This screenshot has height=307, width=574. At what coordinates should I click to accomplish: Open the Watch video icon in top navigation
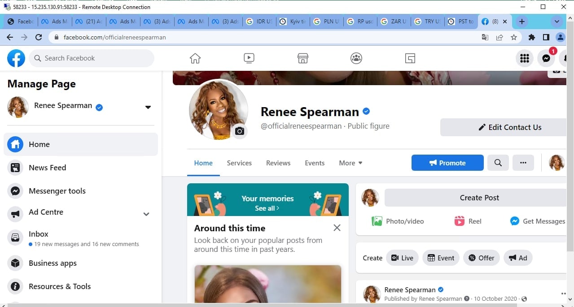[x=249, y=58]
